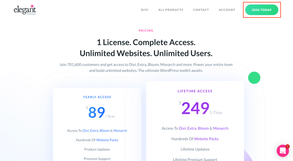Open the DIVI menu item

[x=144, y=10]
